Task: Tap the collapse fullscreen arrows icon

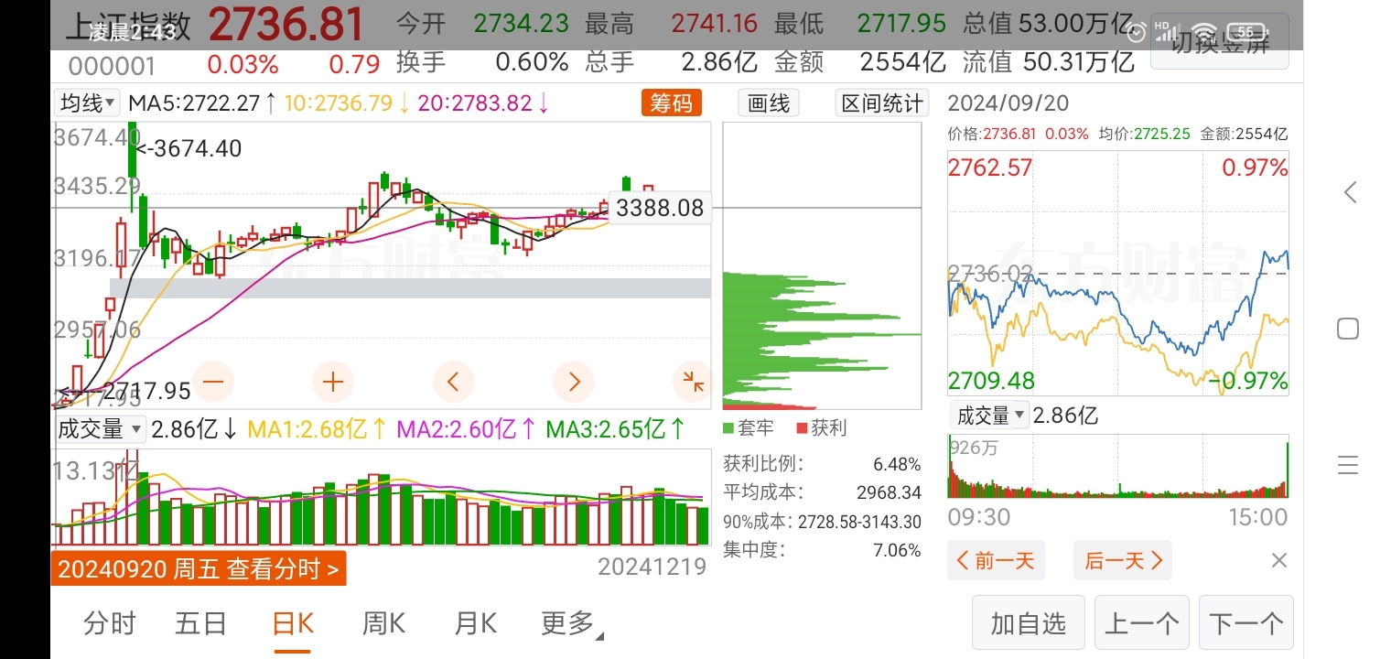Action: [x=693, y=381]
